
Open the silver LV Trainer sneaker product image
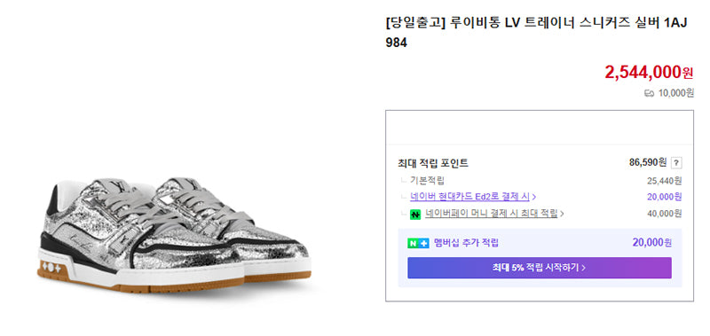(x=174, y=234)
